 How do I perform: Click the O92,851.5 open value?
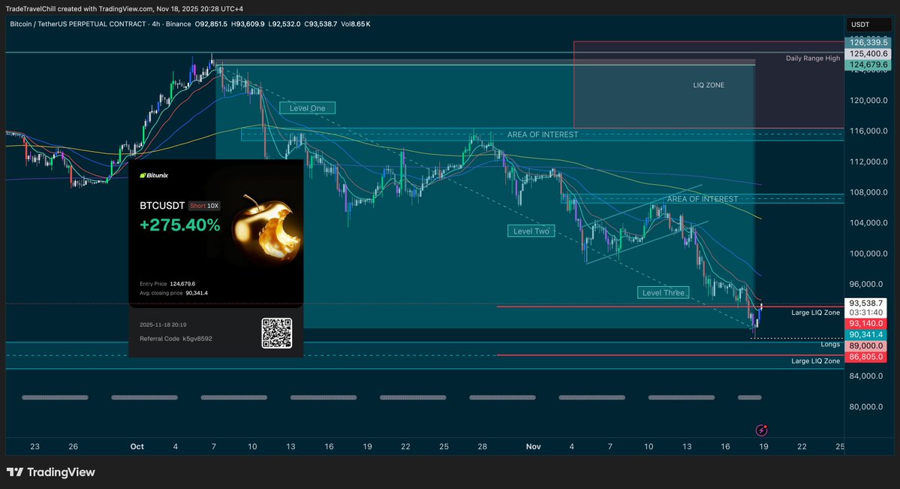(211, 24)
